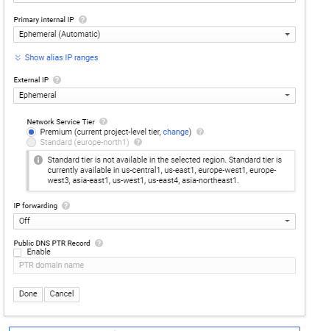Click the change link for project-level tier
The height and width of the screenshot is (331, 312).
176,132
